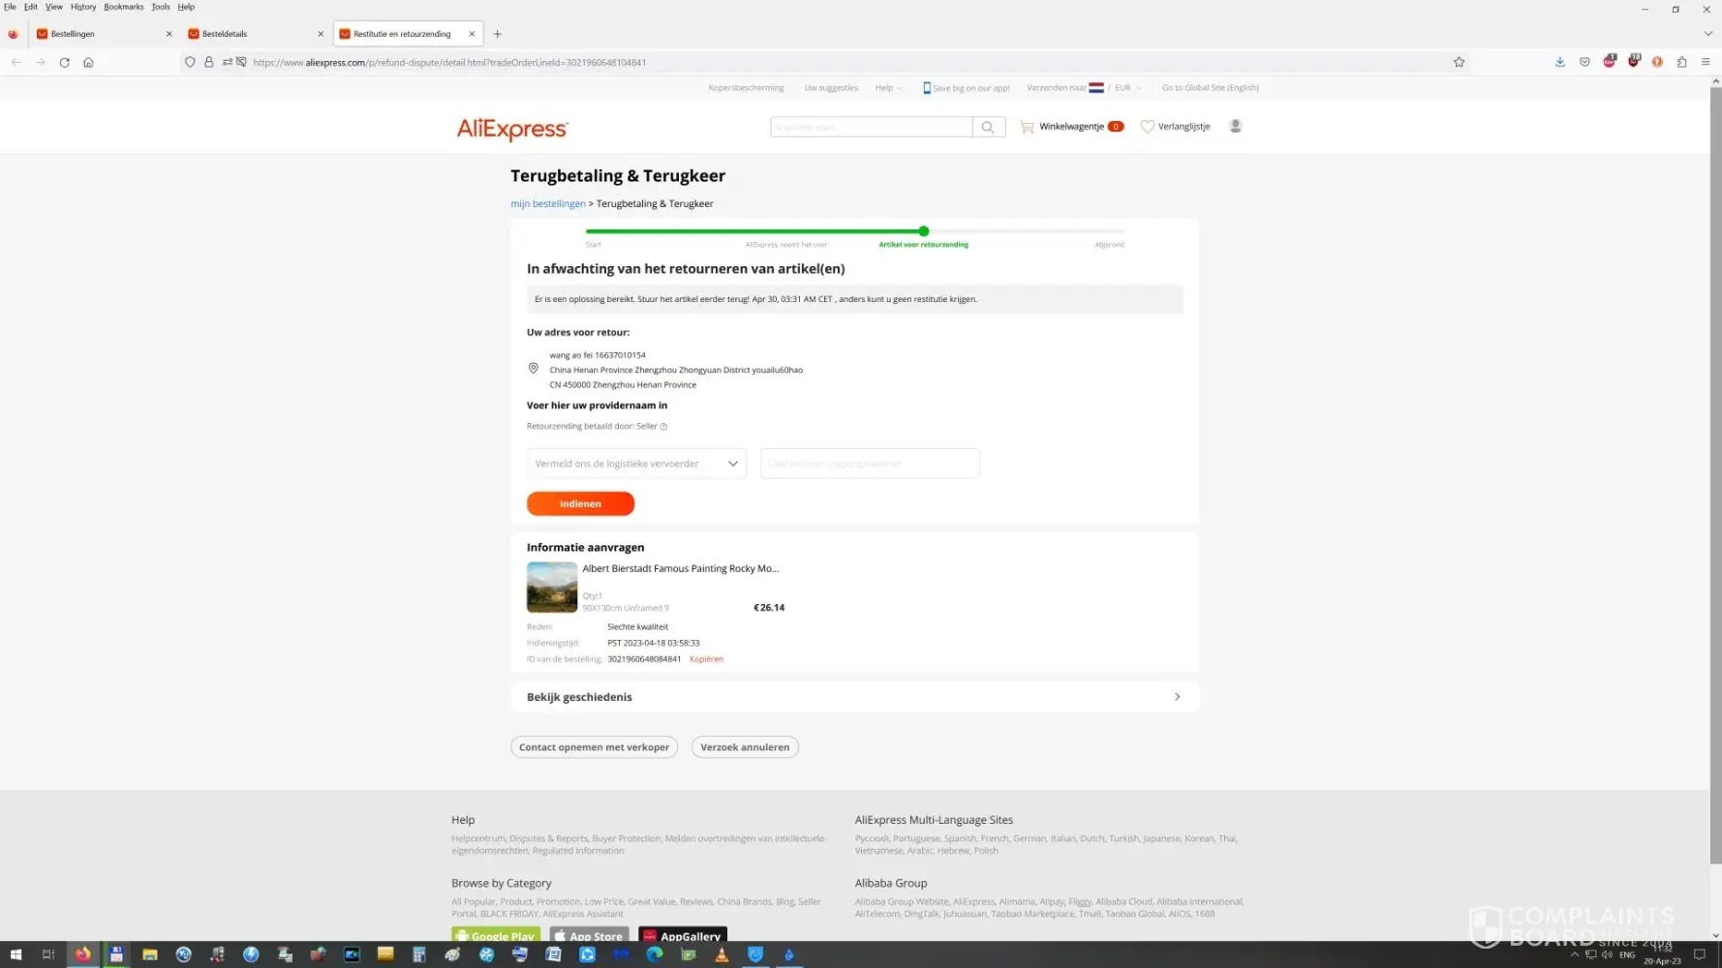This screenshot has width=1722, height=968.
Task: Expand the Help dropdown in top bar
Action: click(x=888, y=88)
